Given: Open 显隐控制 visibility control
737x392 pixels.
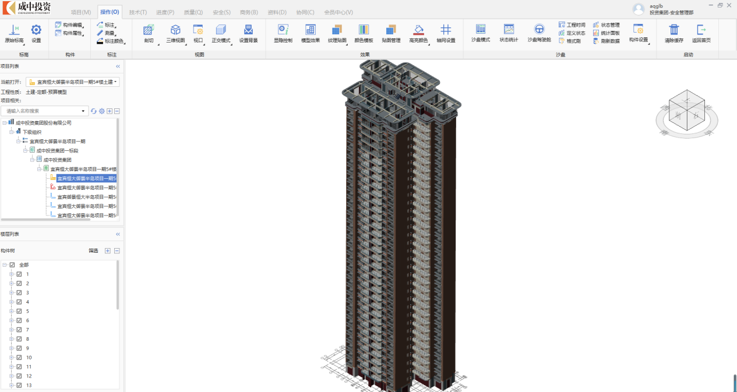Looking at the screenshot, I should tap(283, 33).
